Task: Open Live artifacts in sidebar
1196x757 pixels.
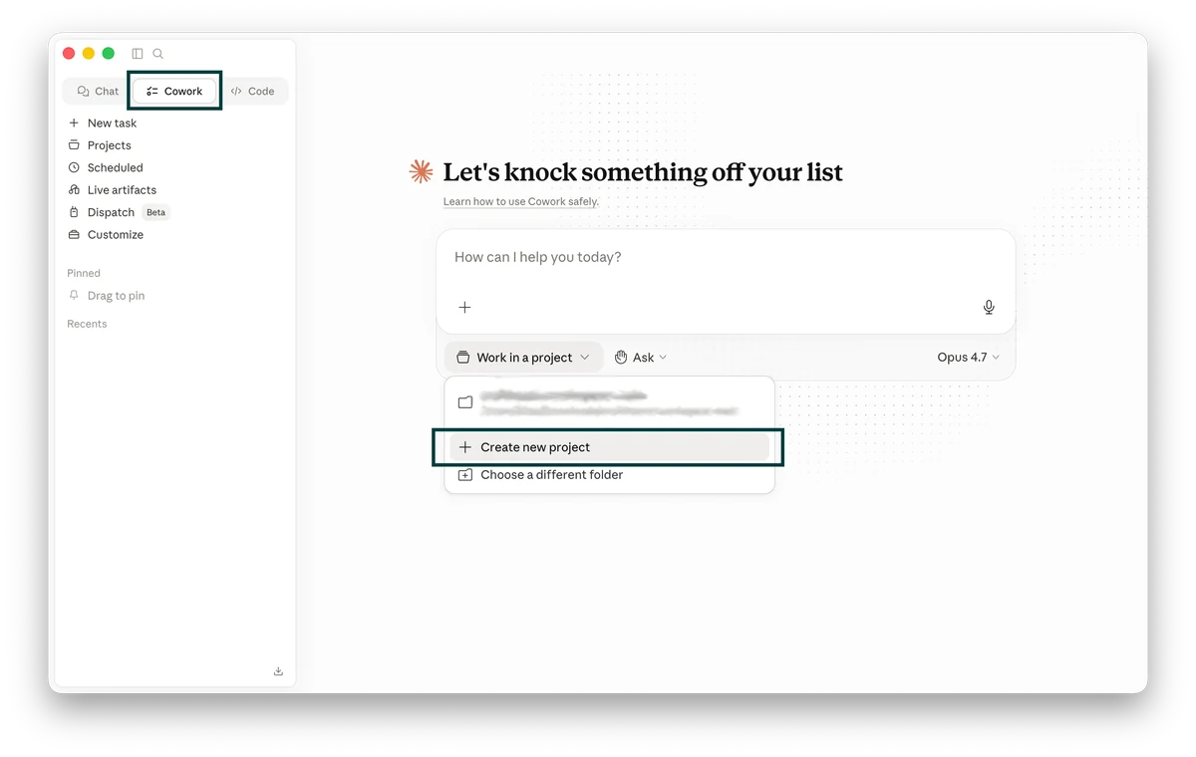Action: [x=112, y=190]
